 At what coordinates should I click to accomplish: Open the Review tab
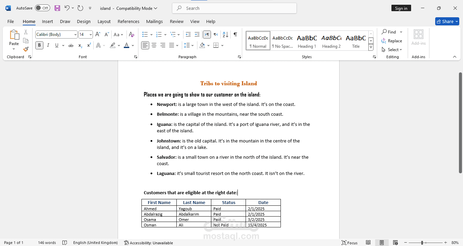(x=177, y=21)
